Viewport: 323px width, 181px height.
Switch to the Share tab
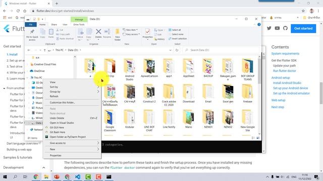click(x=54, y=25)
